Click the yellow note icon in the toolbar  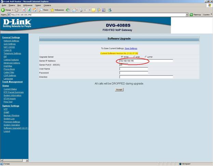tap(93, 10)
